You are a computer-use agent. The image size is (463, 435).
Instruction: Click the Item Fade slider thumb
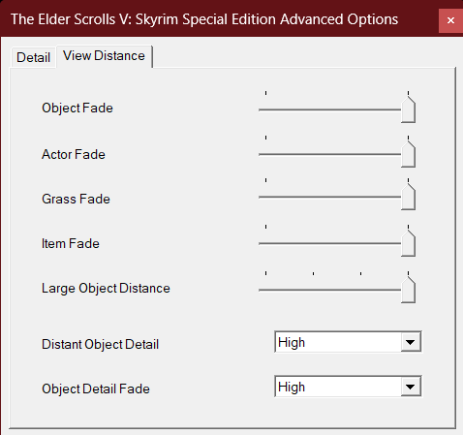(408, 243)
